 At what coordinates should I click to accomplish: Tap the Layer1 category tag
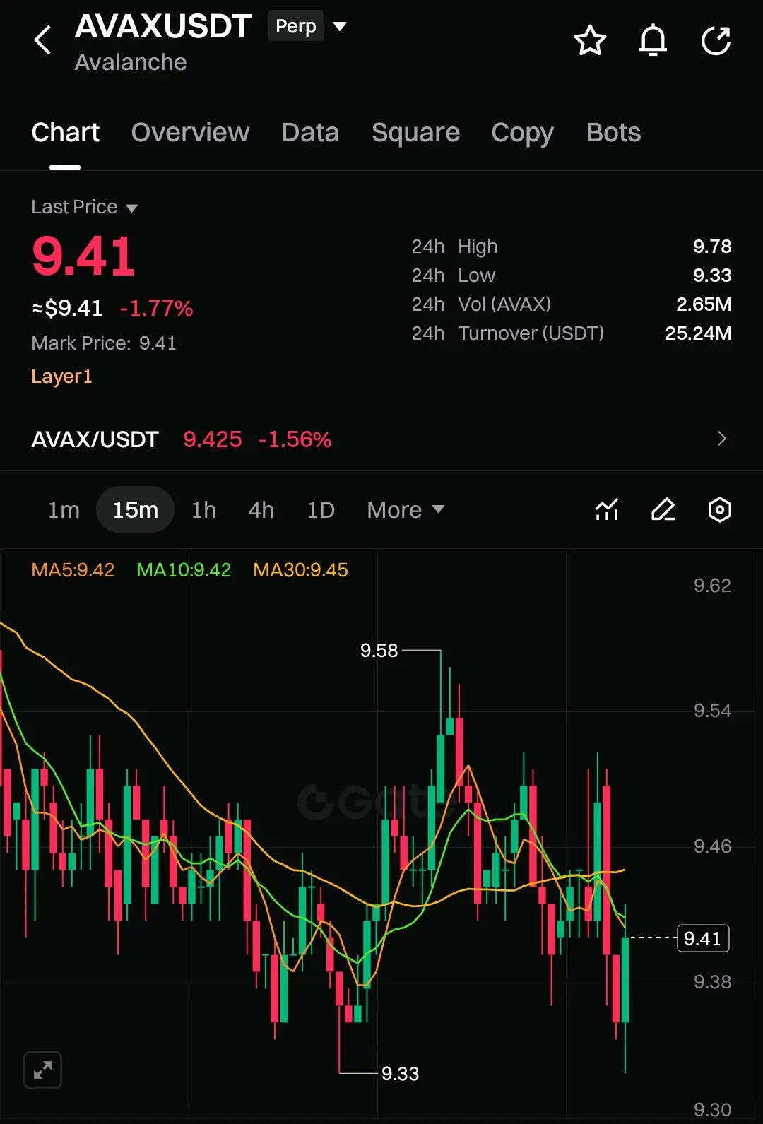(61, 377)
